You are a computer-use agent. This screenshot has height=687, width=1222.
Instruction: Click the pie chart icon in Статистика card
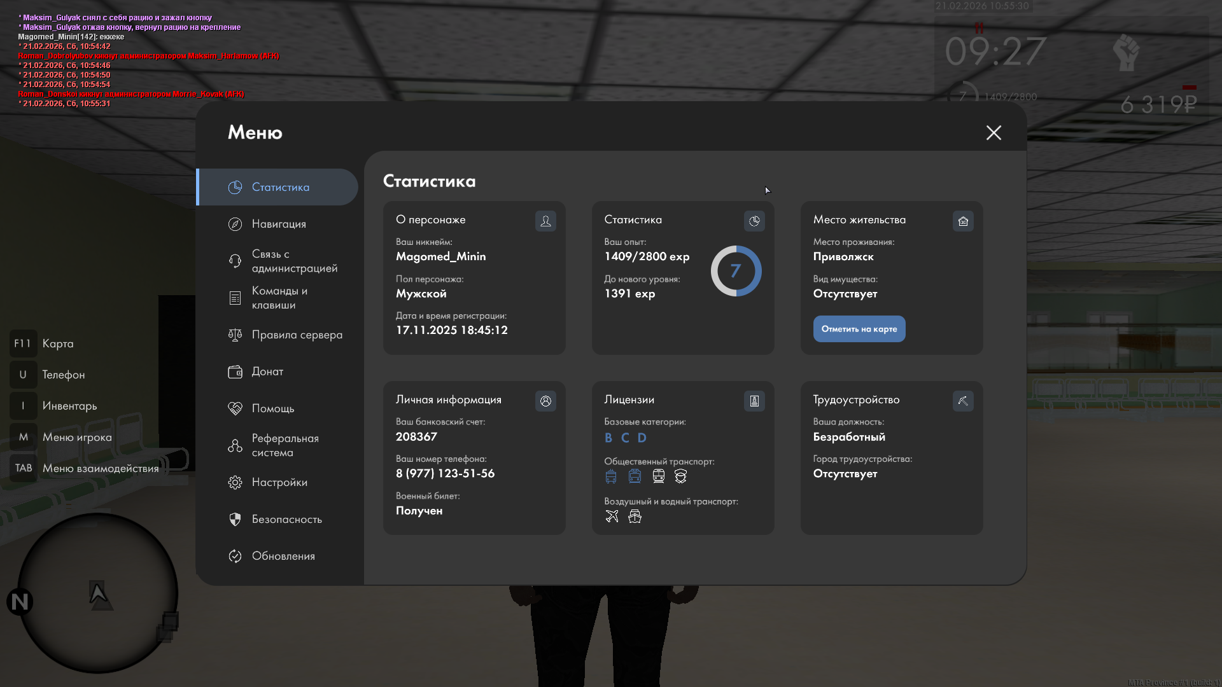pyautogui.click(x=754, y=221)
